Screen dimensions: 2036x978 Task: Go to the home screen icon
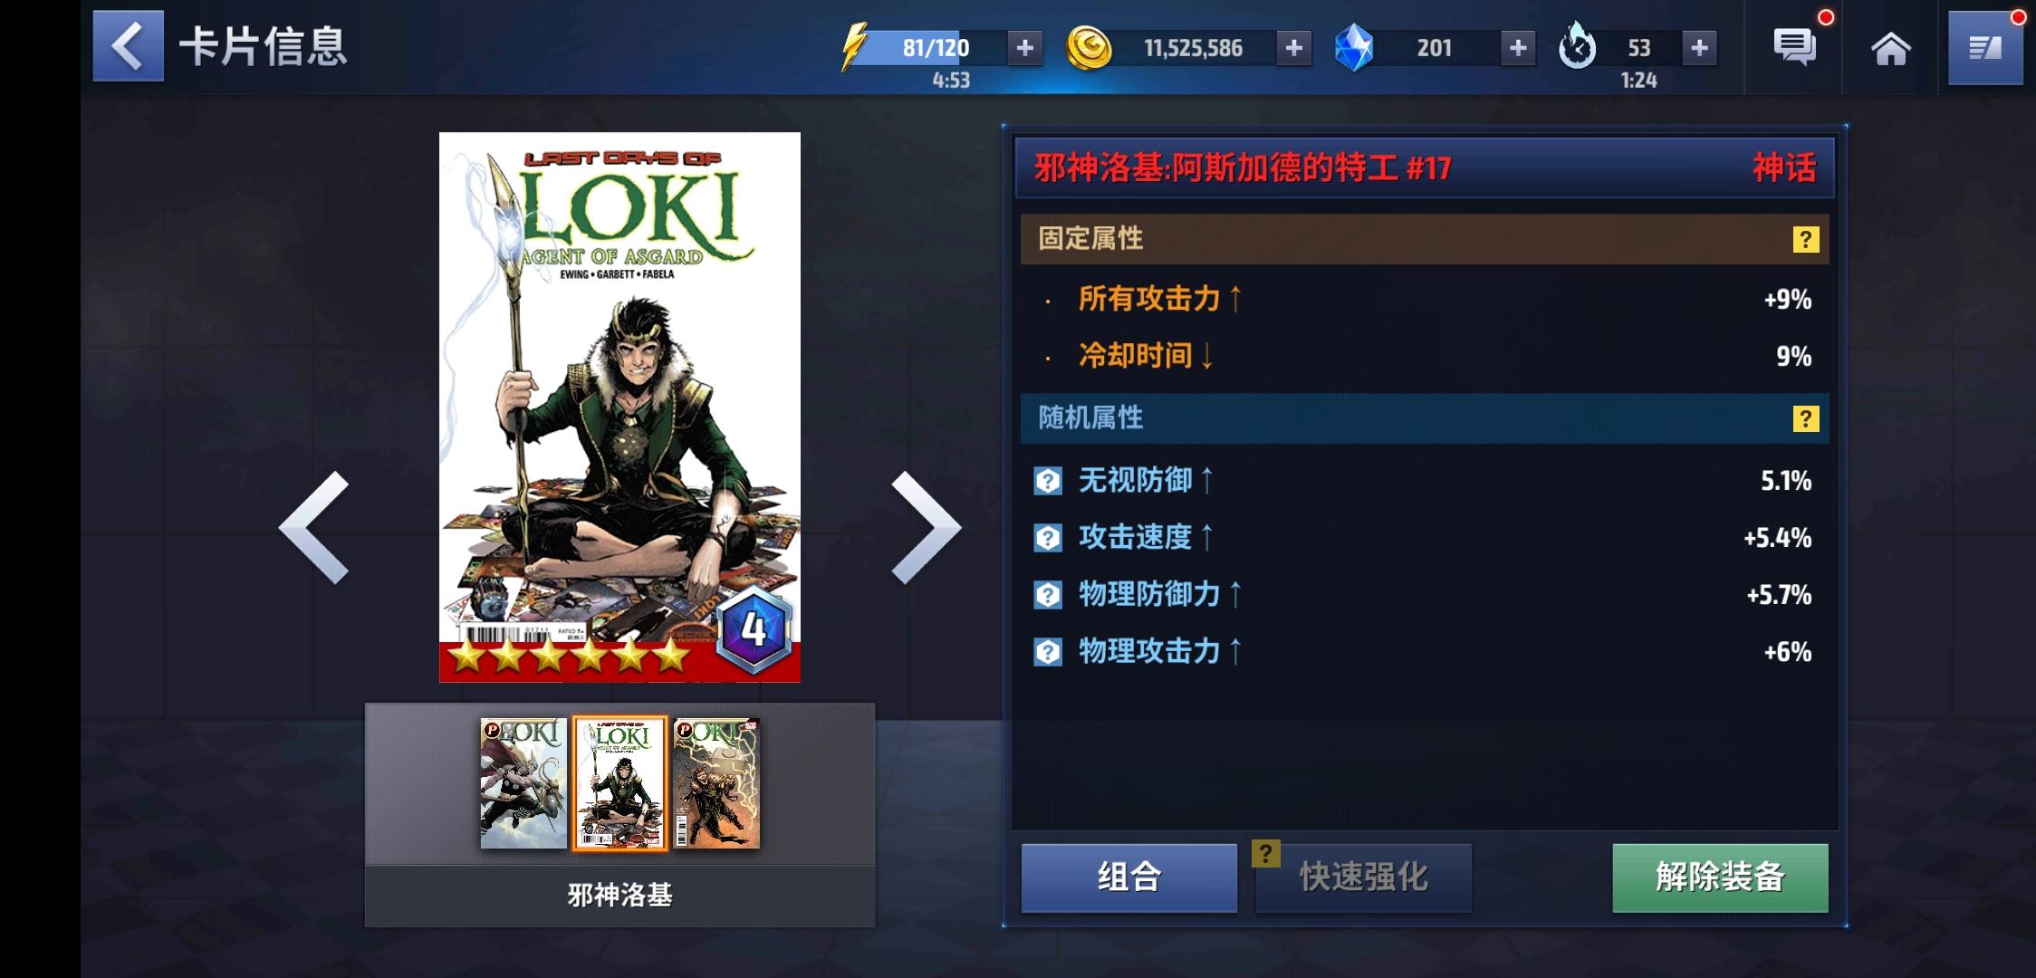[1890, 48]
